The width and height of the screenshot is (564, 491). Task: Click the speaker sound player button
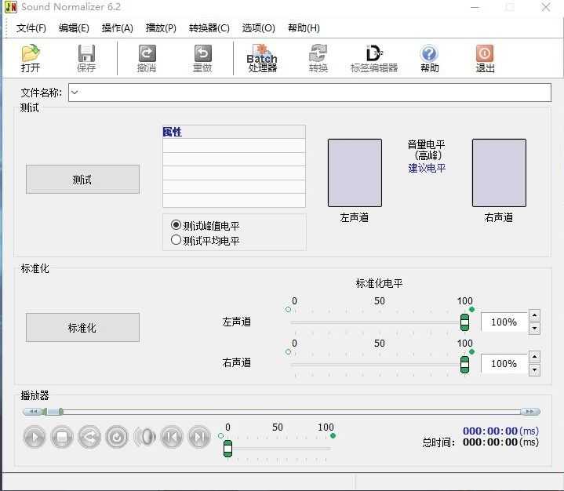click(x=144, y=437)
